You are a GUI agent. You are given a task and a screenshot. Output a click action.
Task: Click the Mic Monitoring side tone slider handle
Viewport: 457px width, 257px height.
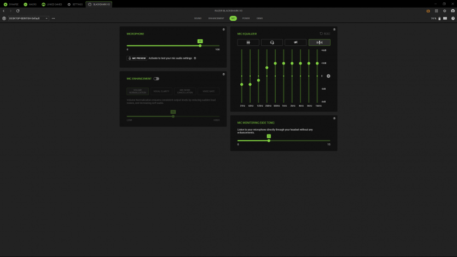pos(269,141)
